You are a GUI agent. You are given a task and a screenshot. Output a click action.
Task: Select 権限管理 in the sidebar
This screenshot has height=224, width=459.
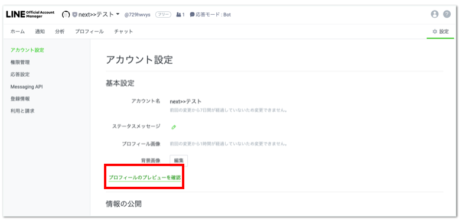[x=20, y=63]
